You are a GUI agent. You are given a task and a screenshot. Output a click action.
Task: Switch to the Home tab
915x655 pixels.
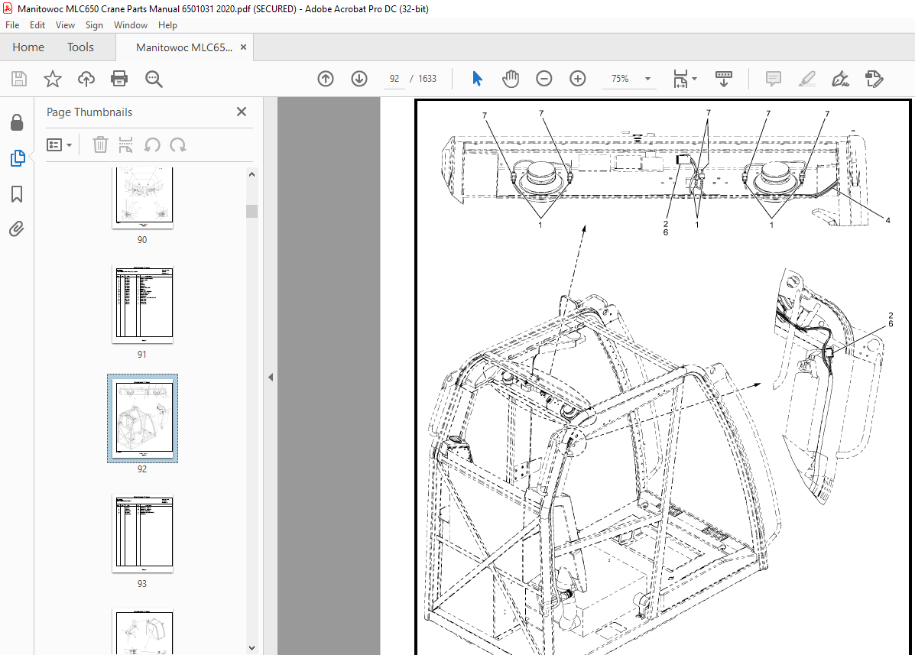click(28, 47)
